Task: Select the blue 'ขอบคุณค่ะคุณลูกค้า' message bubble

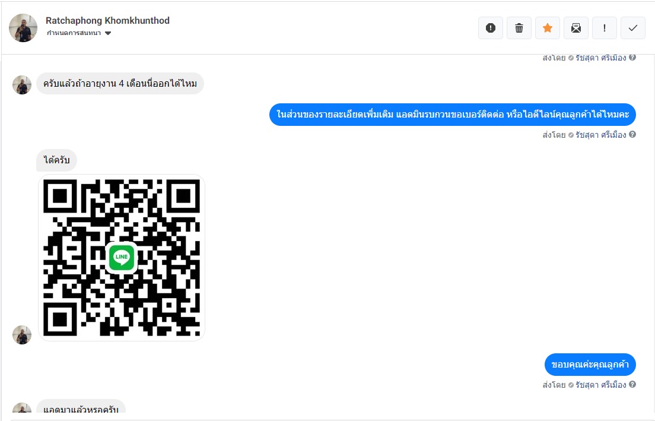Action: tap(590, 365)
